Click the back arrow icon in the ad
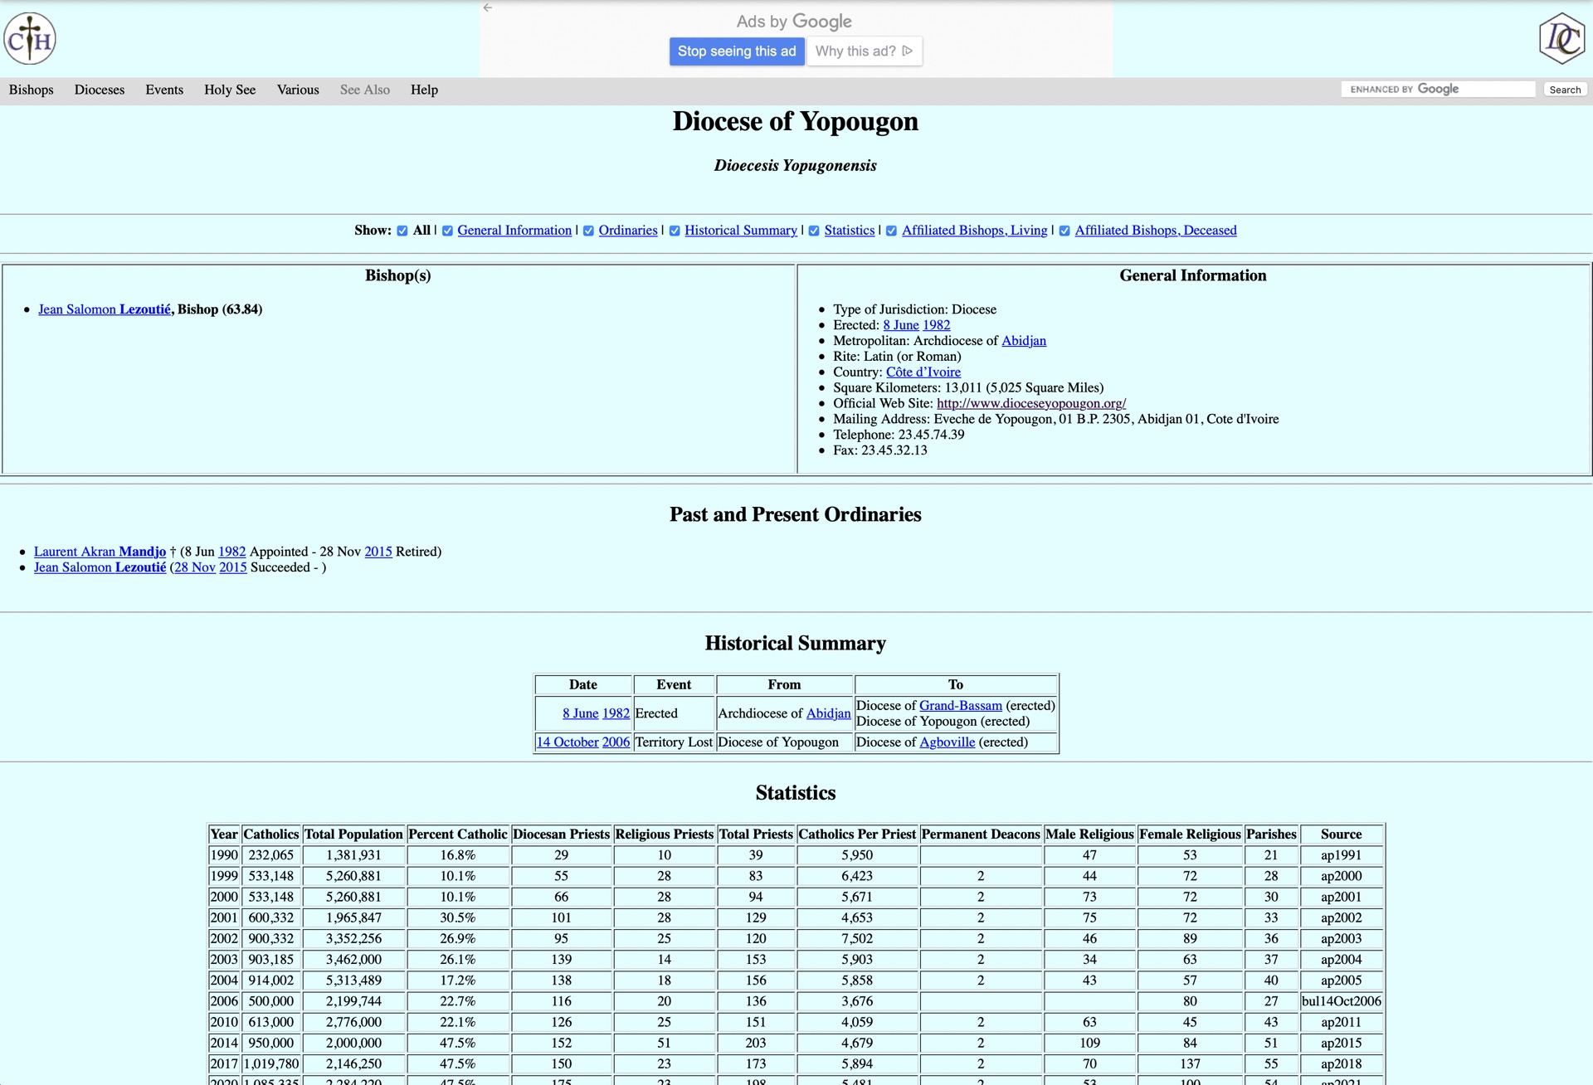 click(x=488, y=7)
